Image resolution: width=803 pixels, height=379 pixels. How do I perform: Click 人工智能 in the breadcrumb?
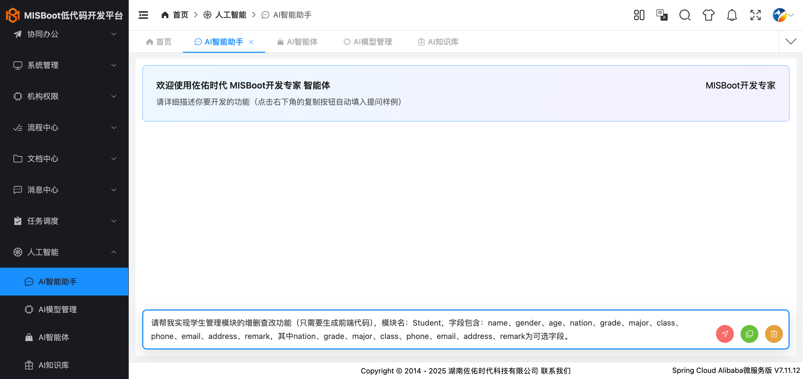coord(225,15)
